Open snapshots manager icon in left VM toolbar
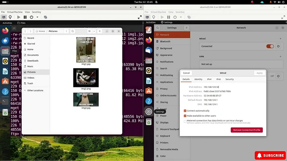This screenshot has height=161, width=287. point(46,17)
